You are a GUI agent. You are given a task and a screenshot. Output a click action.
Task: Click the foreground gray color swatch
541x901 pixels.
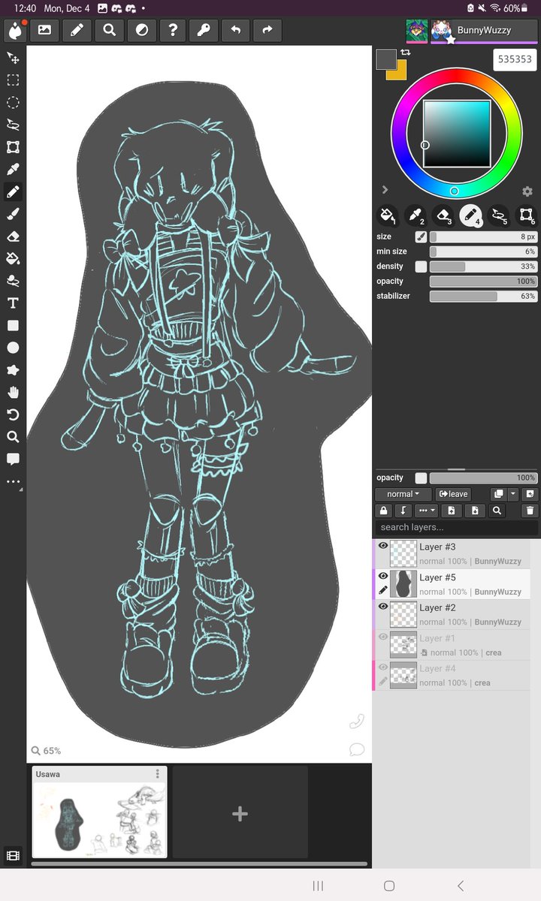[x=386, y=59]
